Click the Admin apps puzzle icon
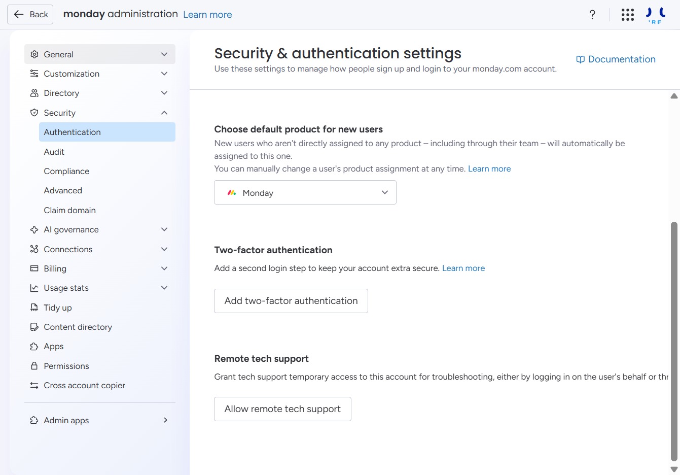Screen dimensions: 680x475 pyautogui.click(x=34, y=420)
